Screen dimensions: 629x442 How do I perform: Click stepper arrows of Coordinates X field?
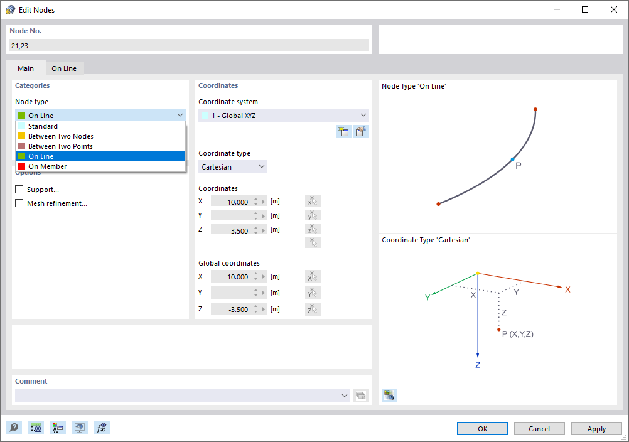256,202
